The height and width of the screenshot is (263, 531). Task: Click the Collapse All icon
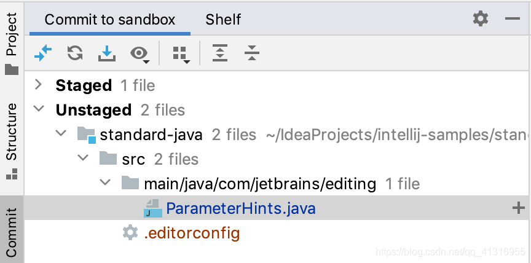point(251,53)
